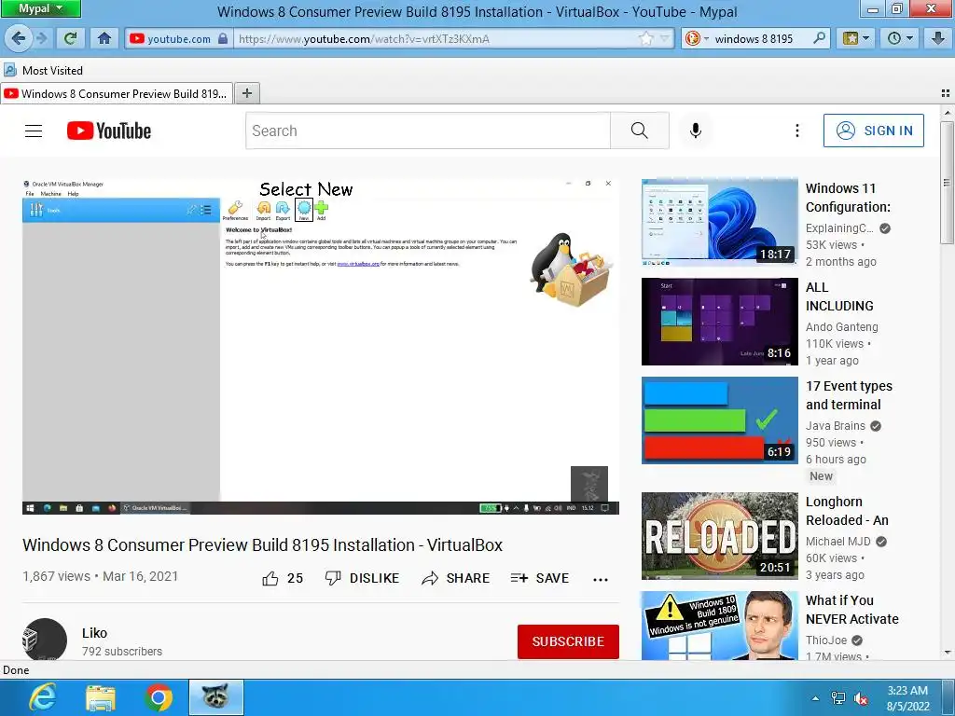The width and height of the screenshot is (955, 716).
Task: Click the Michael MJD channel name
Action: [x=838, y=542]
